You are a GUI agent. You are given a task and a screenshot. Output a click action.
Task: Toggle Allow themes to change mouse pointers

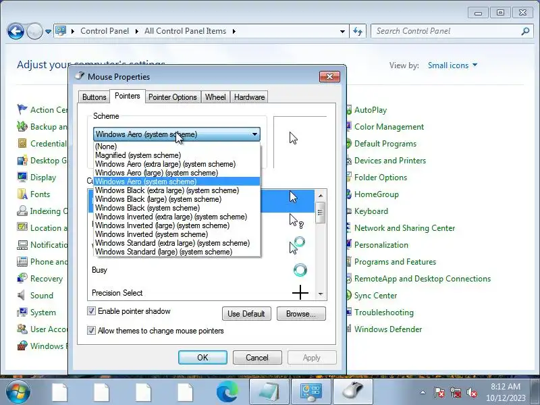tap(91, 331)
